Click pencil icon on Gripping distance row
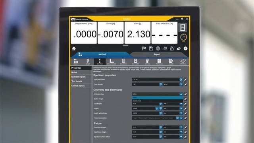This screenshot has height=143, width=254. 185,127
